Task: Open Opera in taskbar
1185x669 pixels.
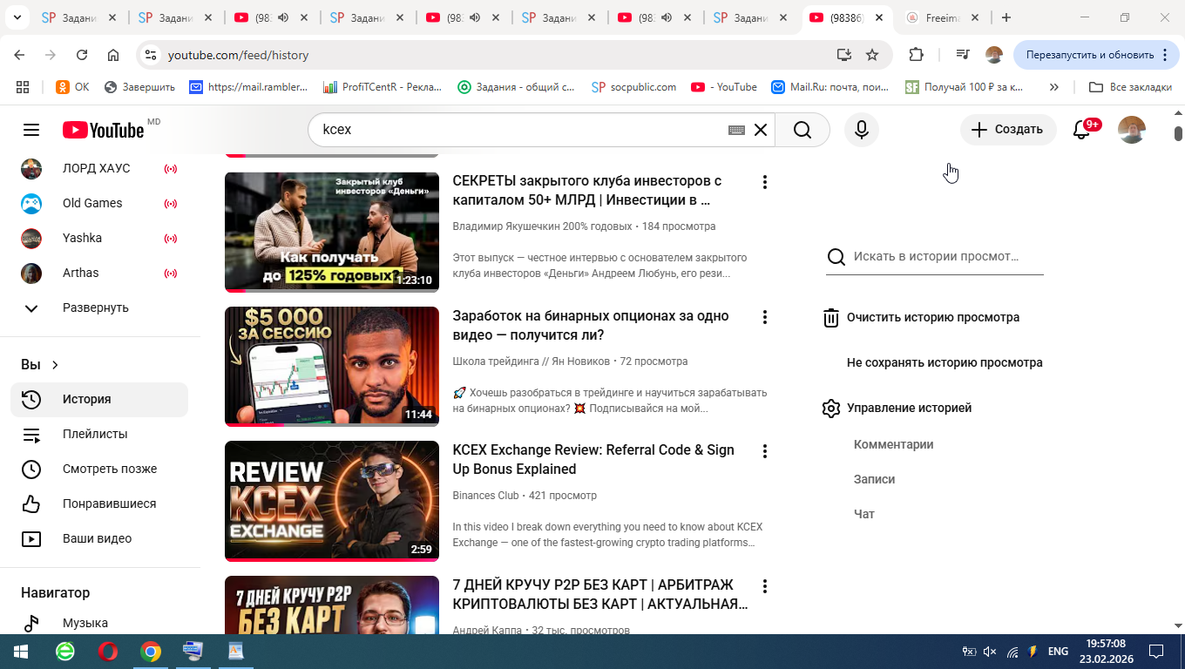Action: (x=108, y=652)
